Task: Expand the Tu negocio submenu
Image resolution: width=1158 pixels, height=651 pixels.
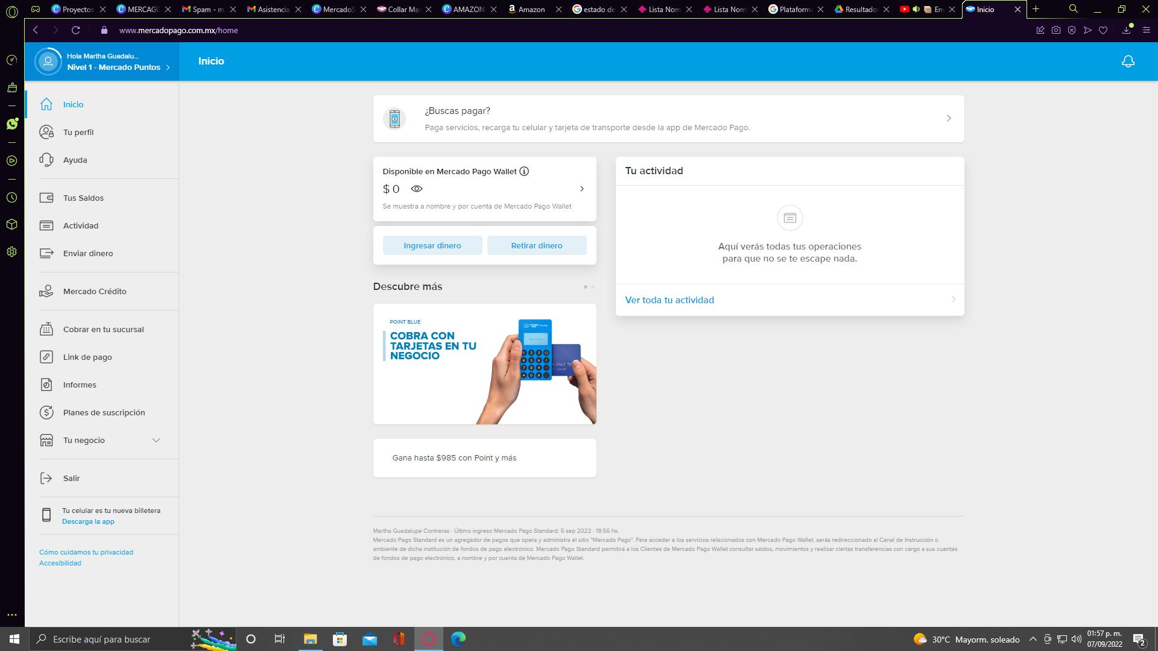Action: (x=156, y=441)
